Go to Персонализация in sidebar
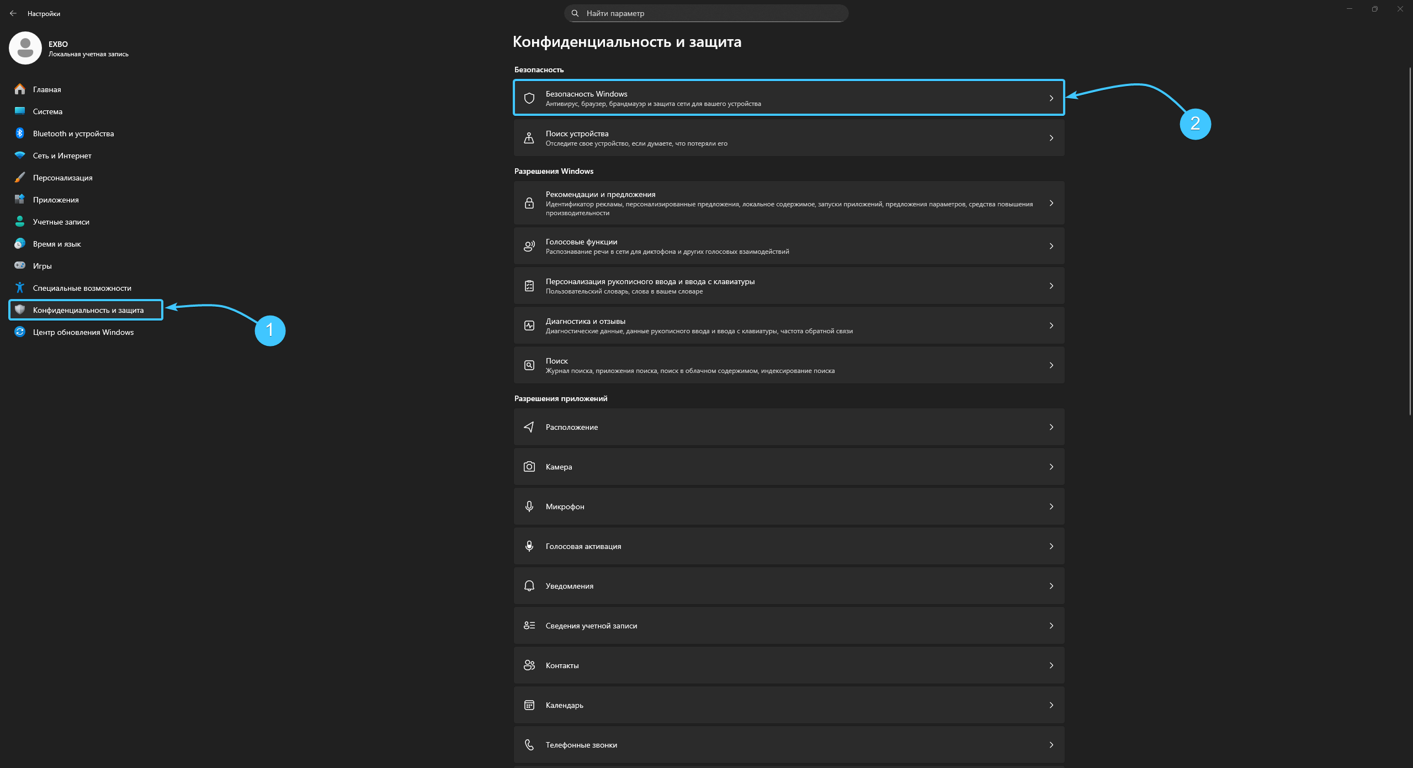This screenshot has height=768, width=1413. click(62, 178)
